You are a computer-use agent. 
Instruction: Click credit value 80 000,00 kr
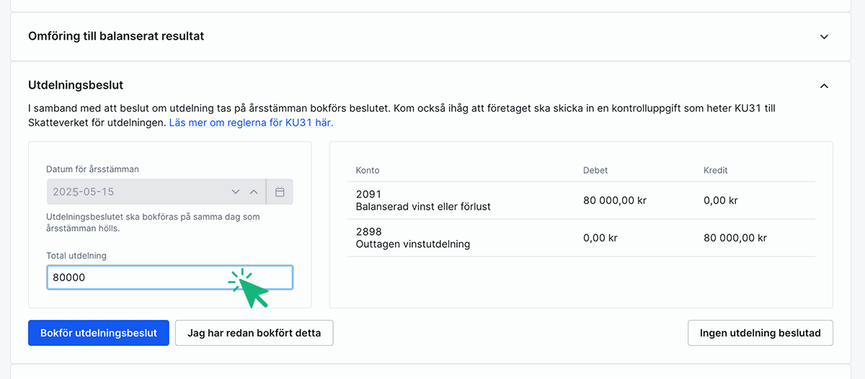point(735,238)
